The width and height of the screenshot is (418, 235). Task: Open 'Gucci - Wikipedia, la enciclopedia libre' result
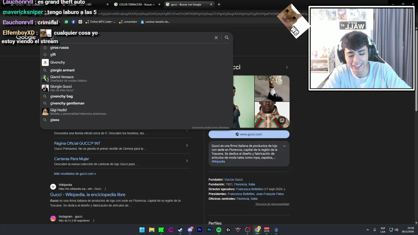(88, 195)
